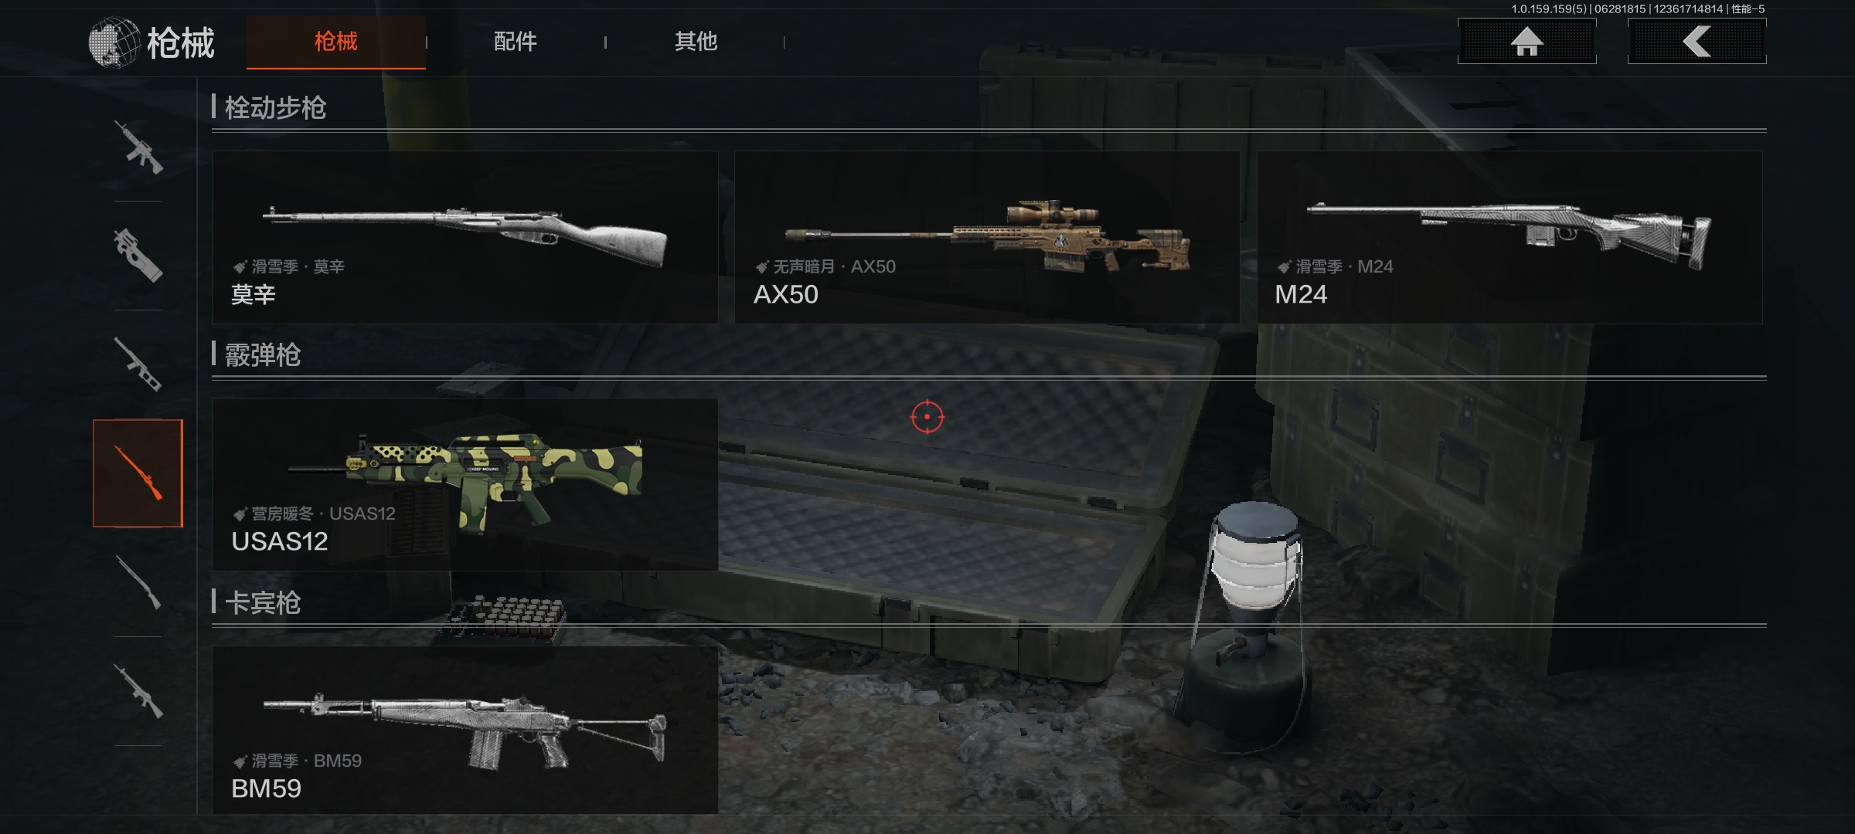Select the bottom sidebar rifle category icon
The height and width of the screenshot is (834, 1855).
coord(138,691)
